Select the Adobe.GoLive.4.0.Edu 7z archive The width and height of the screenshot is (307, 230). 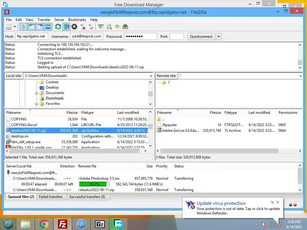point(180,131)
